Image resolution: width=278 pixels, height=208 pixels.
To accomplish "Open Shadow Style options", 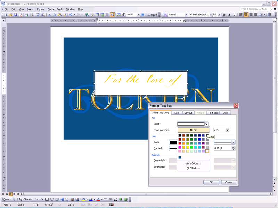I will point(121,199).
